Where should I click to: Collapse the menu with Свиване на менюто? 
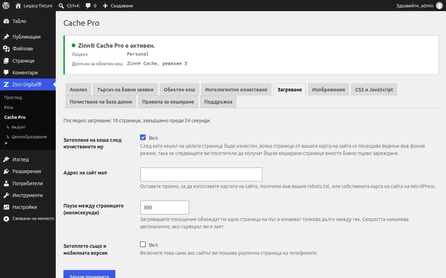click(28, 218)
